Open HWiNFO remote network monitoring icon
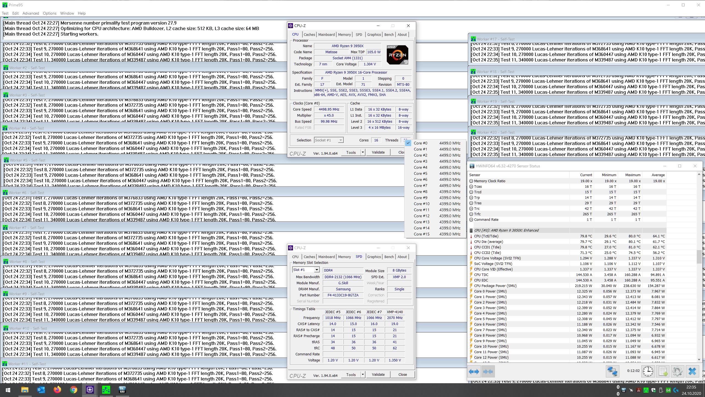The height and width of the screenshot is (397, 705). tap(612, 371)
